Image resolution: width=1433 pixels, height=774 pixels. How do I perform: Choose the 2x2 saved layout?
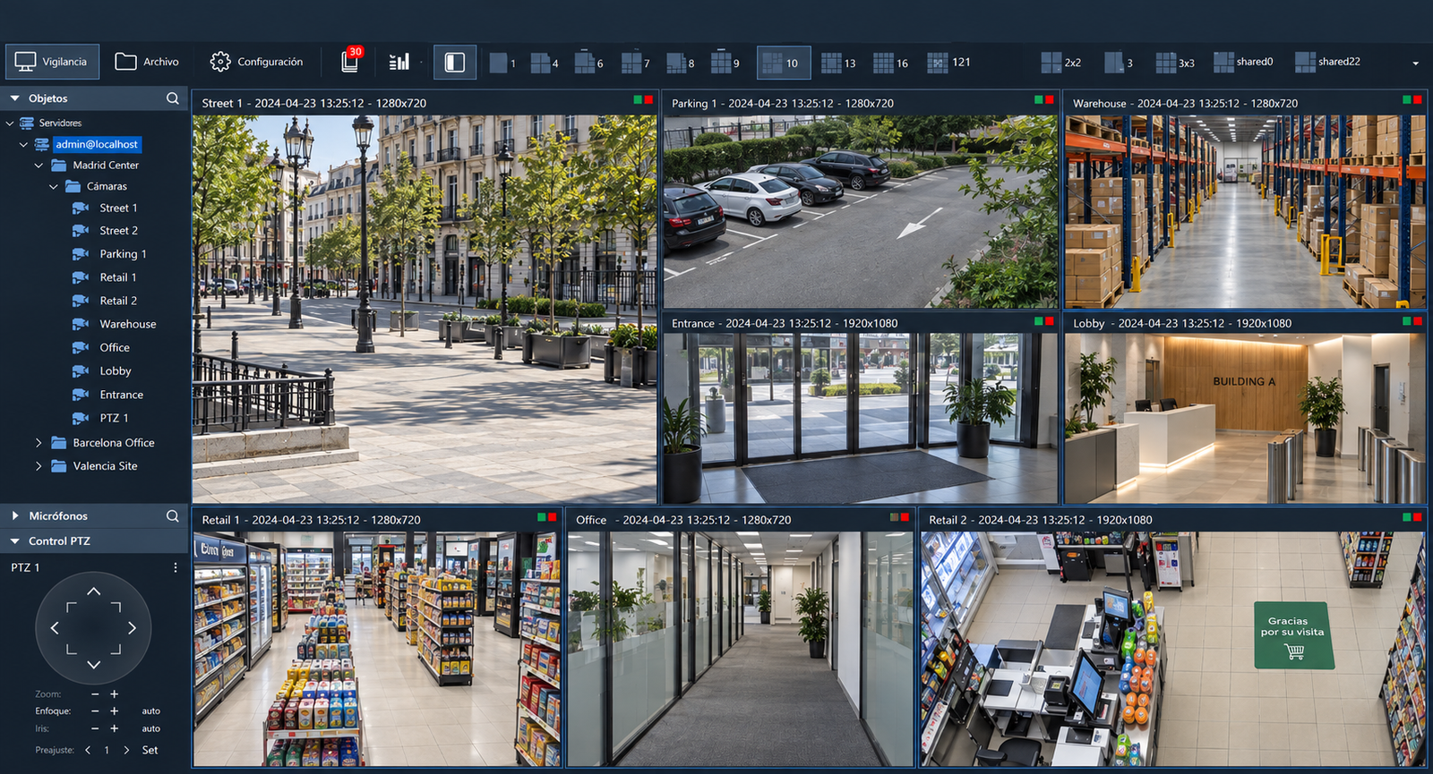pos(1061,63)
